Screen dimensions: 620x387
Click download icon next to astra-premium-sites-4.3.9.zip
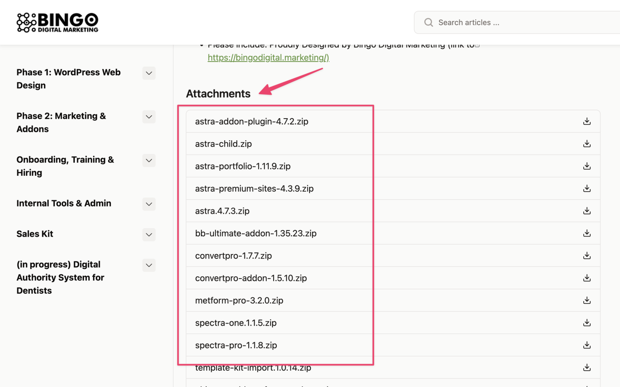click(x=587, y=189)
